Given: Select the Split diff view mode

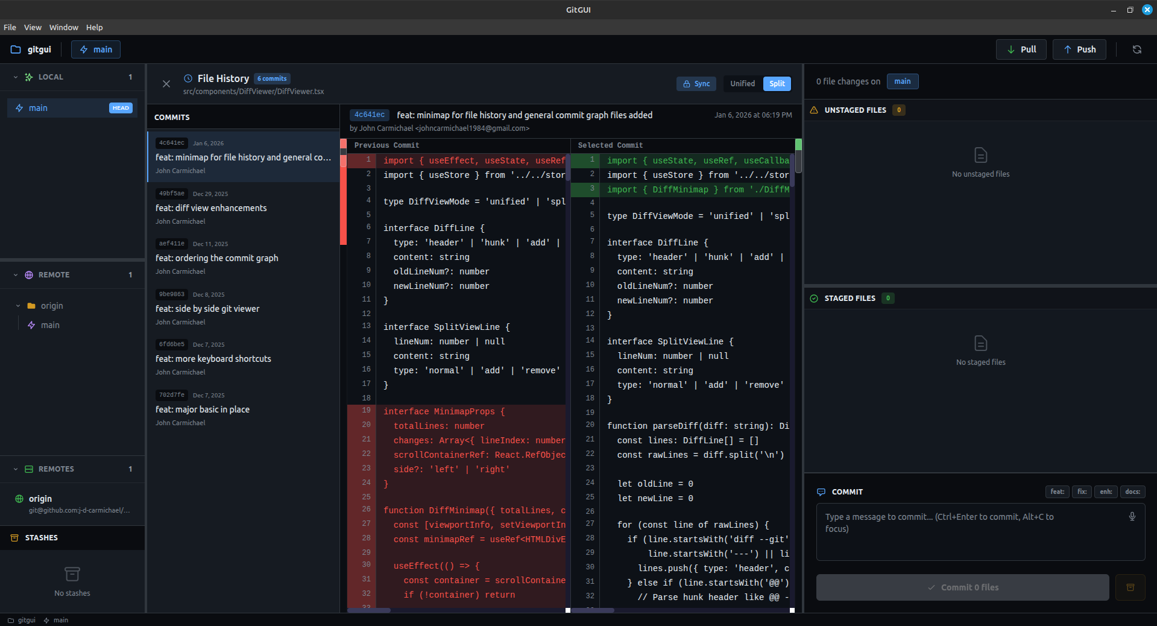Looking at the screenshot, I should pos(777,84).
